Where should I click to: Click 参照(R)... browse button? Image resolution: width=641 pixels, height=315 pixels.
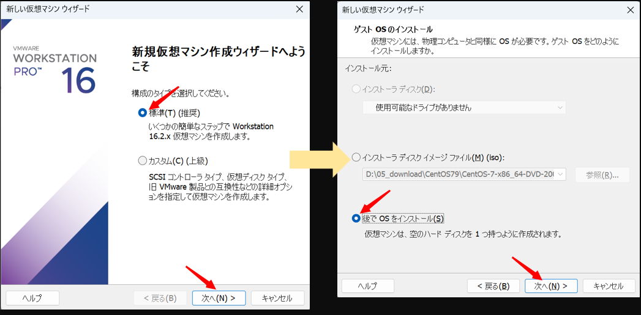coord(602,175)
